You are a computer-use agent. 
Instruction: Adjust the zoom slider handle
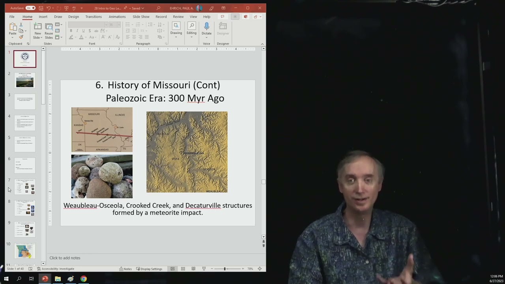tap(225, 269)
